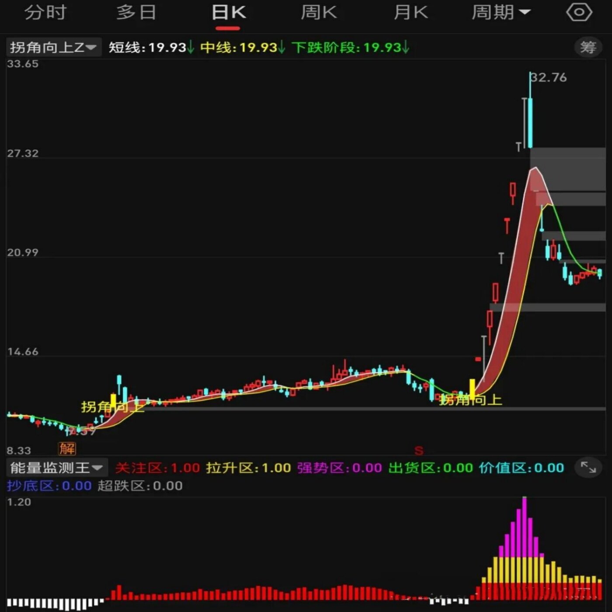
Task: Tap the 超跌区:0.00 value
Action: (x=140, y=486)
